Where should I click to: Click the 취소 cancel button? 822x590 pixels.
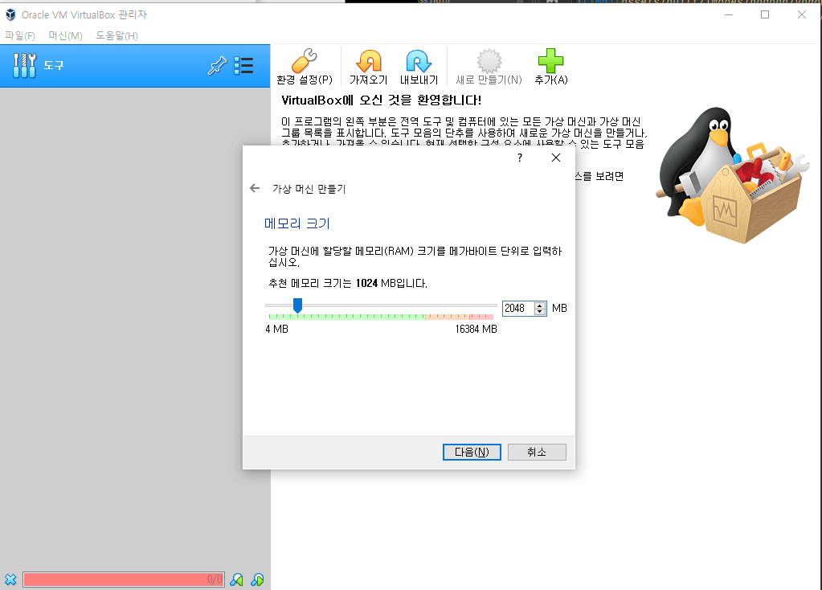(x=537, y=452)
